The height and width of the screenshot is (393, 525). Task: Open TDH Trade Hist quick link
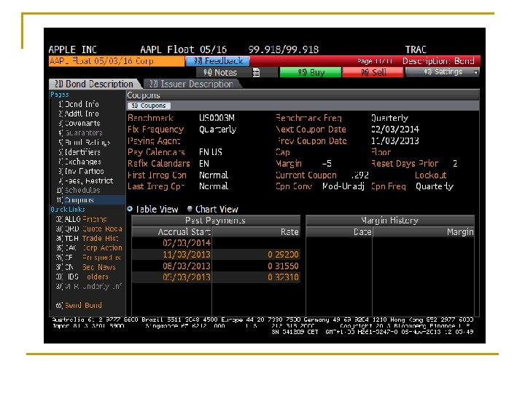pyautogui.click(x=87, y=238)
